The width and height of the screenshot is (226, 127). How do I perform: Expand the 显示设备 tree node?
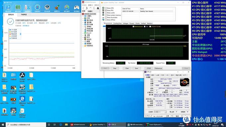(x=83, y=25)
